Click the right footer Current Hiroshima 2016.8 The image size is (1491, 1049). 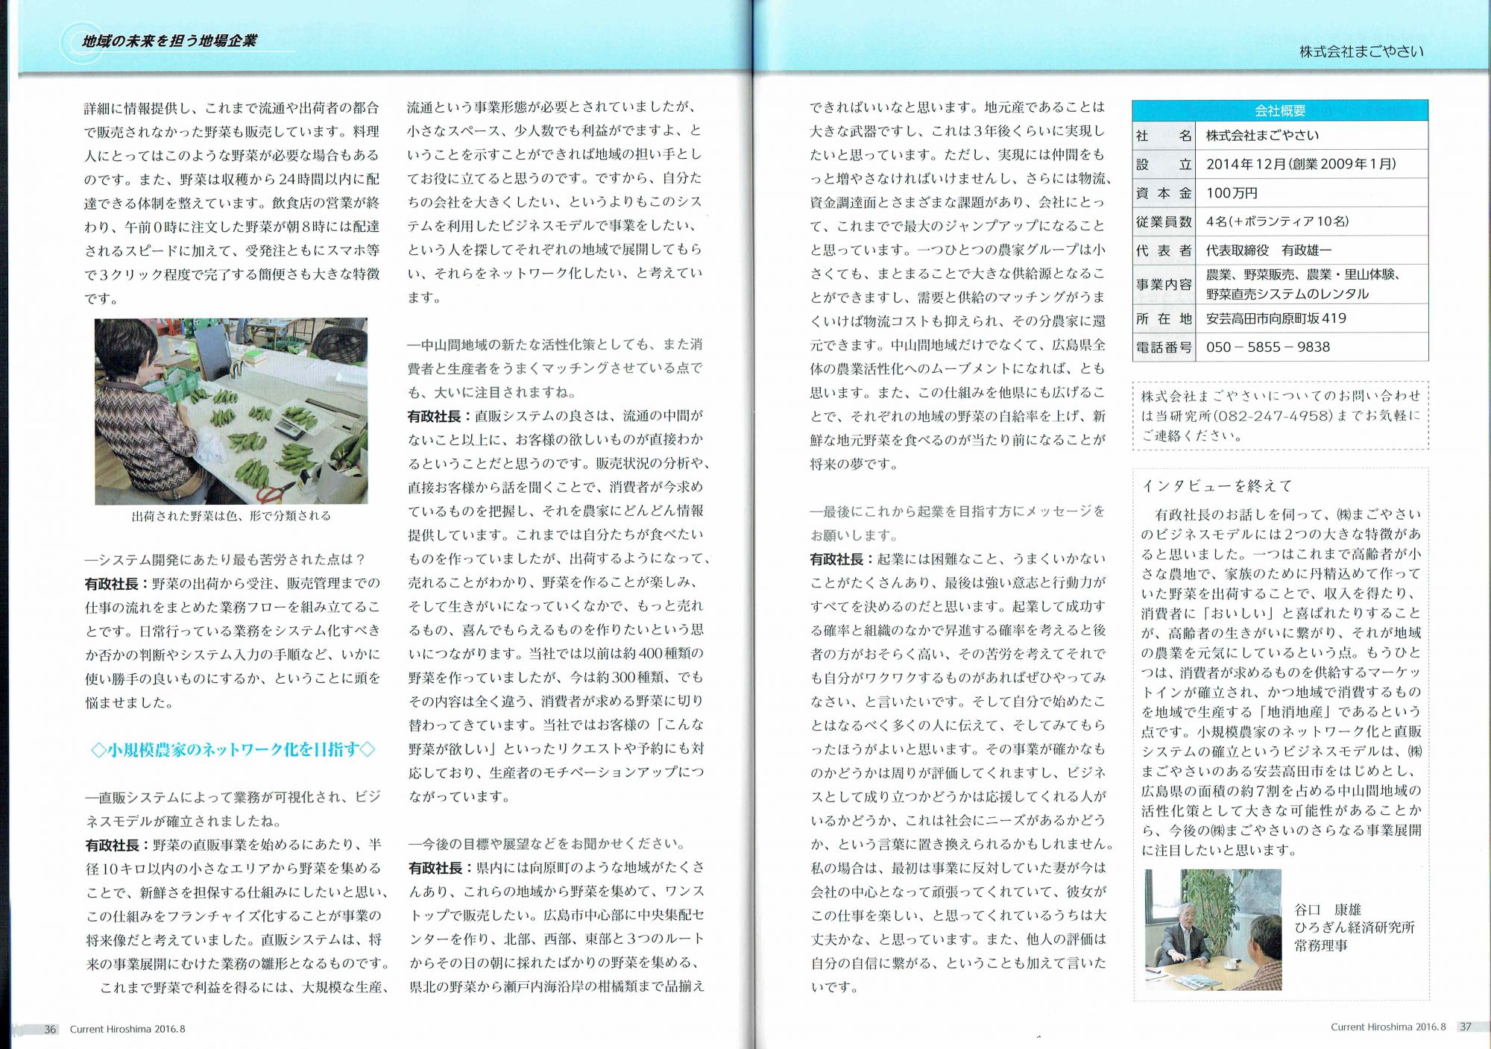[1387, 1027]
